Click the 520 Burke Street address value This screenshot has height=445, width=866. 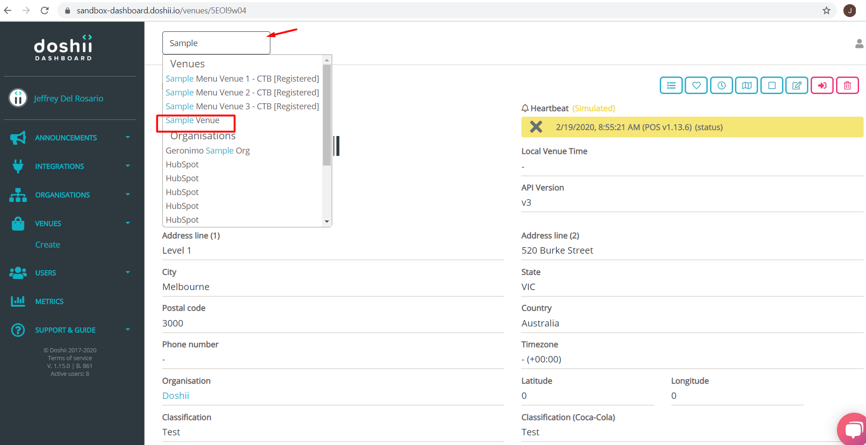pos(557,250)
